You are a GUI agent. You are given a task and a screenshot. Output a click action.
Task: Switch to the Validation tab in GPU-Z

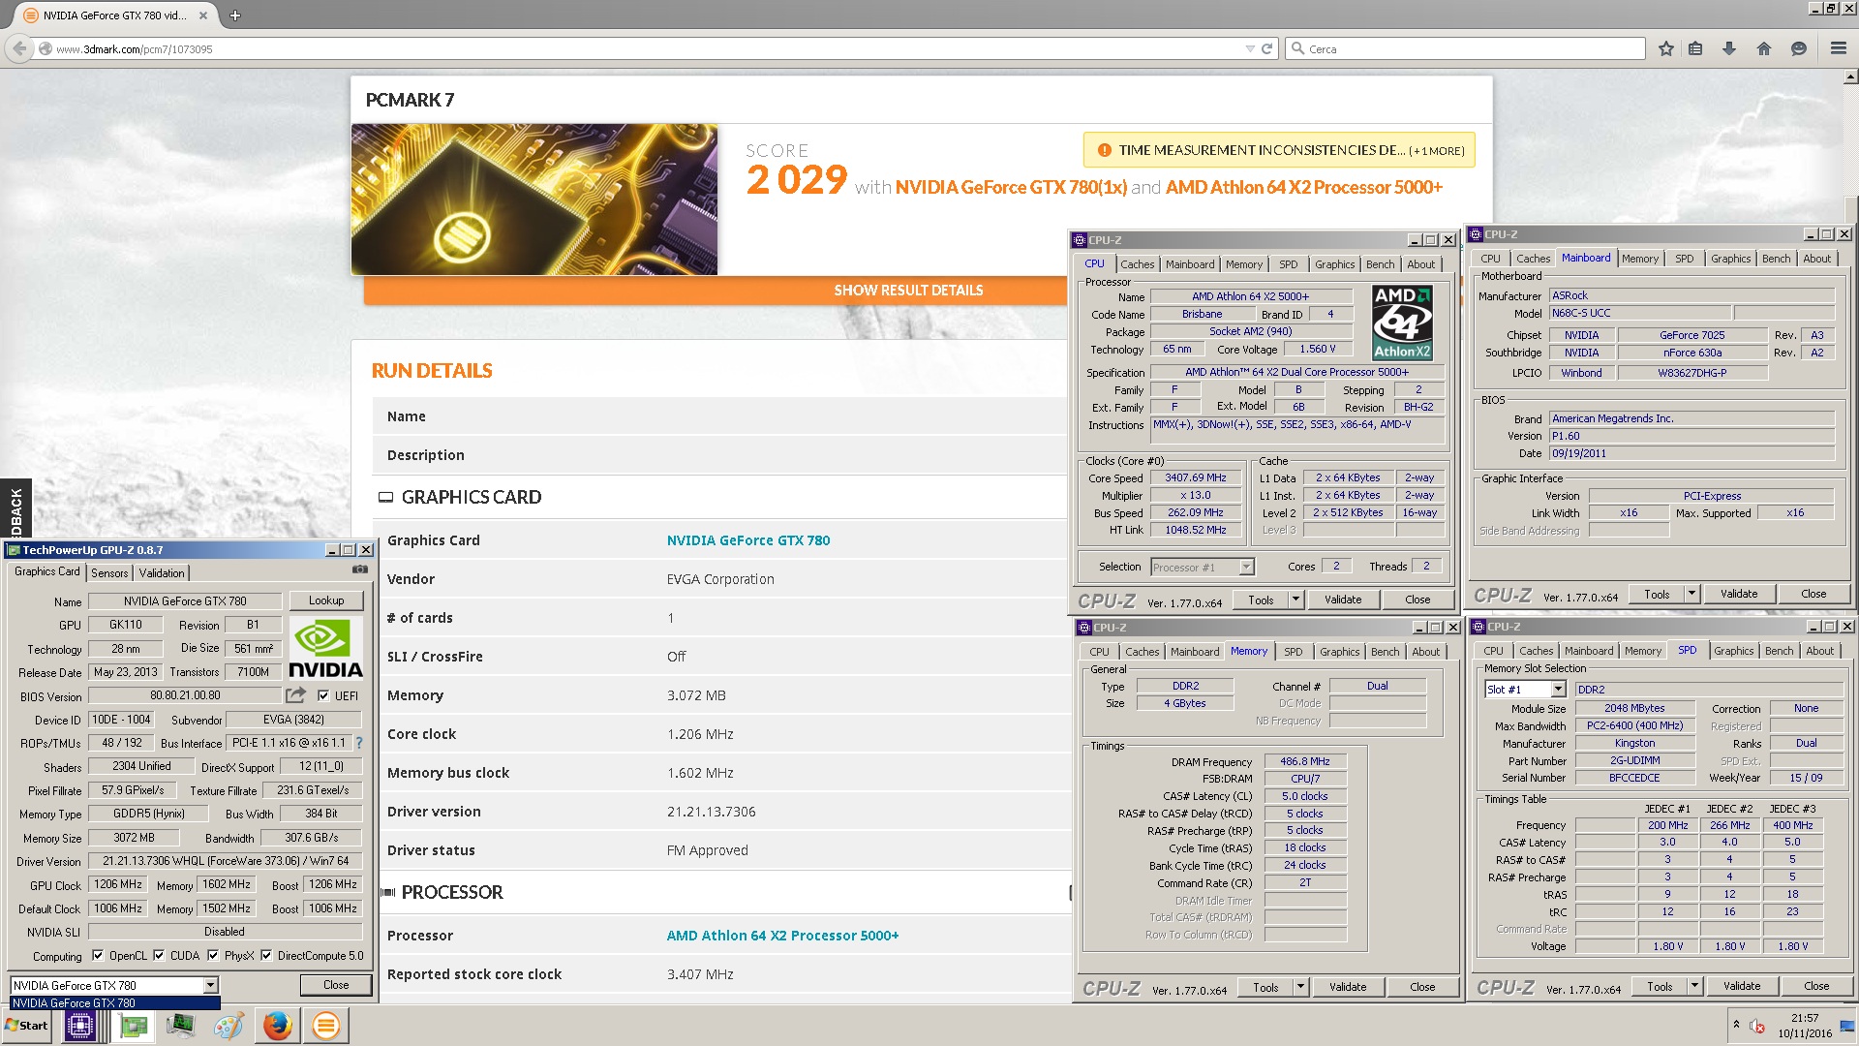click(x=162, y=573)
